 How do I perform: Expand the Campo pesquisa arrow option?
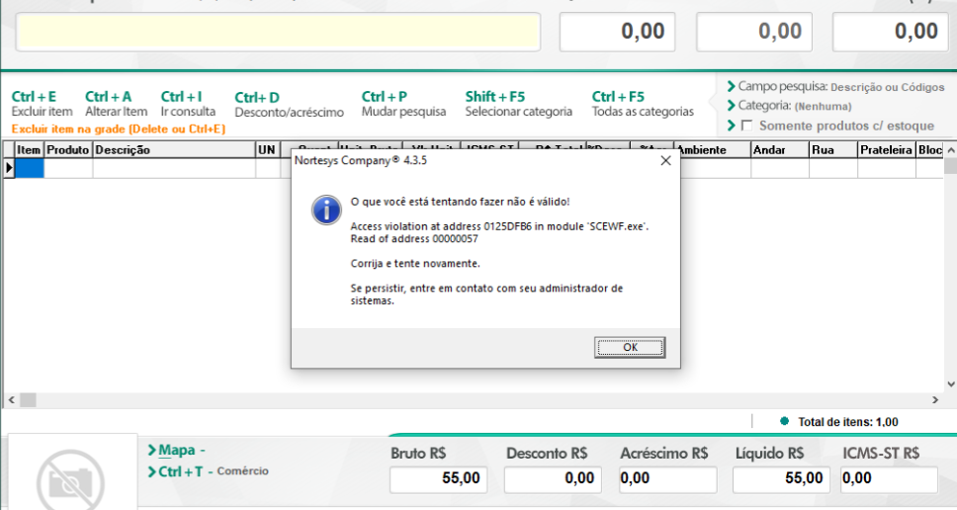click(732, 87)
